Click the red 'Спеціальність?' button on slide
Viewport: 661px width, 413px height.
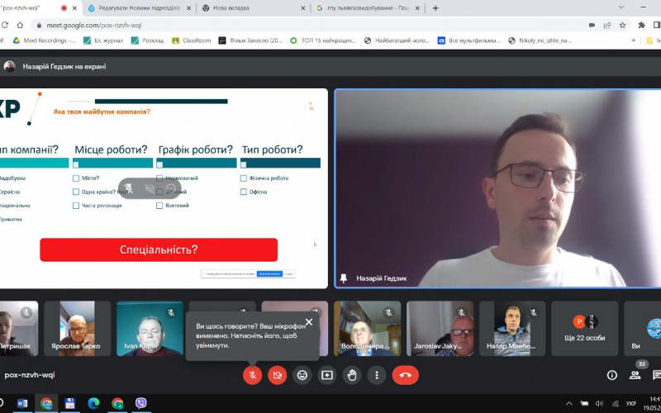coord(159,249)
